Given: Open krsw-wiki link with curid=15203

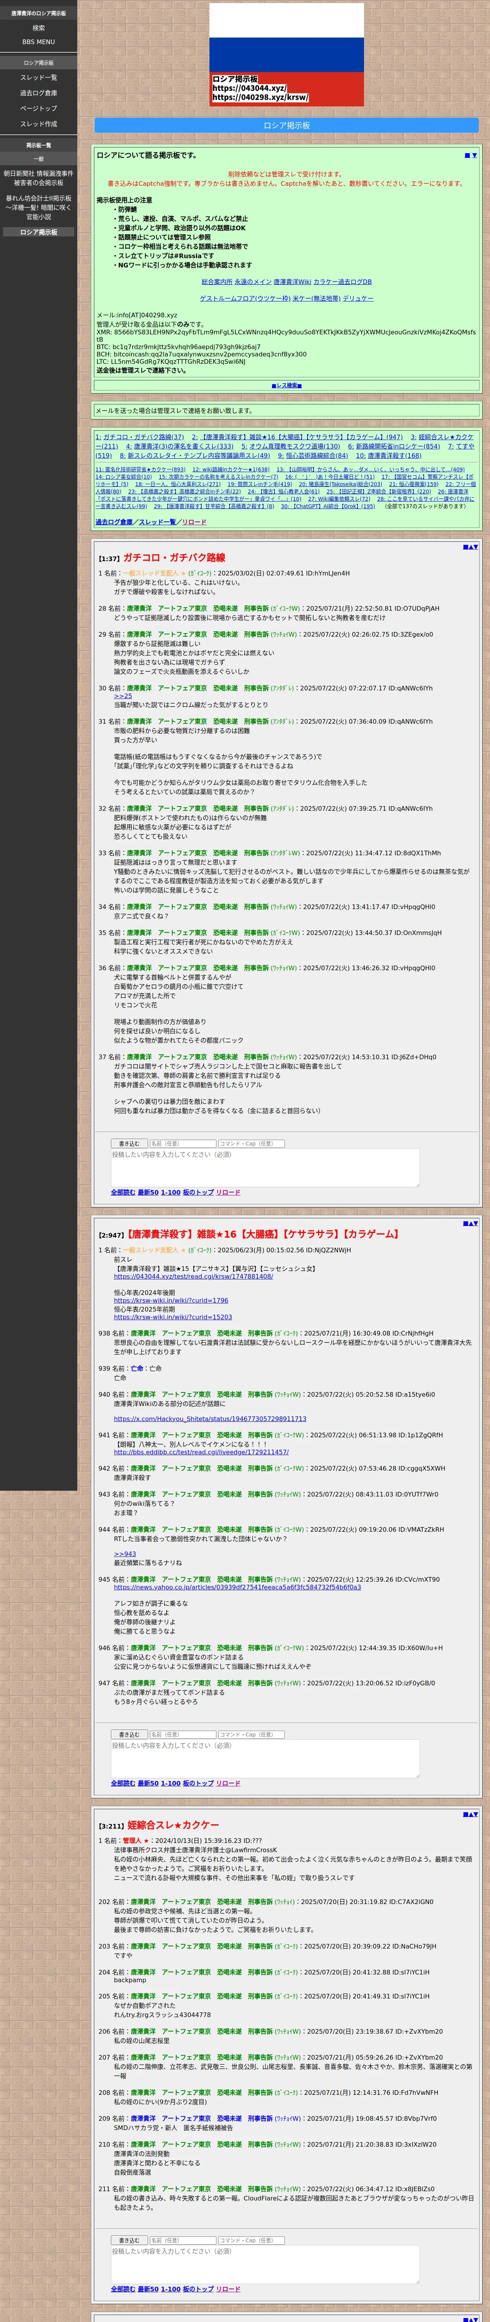Looking at the screenshot, I should pyautogui.click(x=173, y=1317).
